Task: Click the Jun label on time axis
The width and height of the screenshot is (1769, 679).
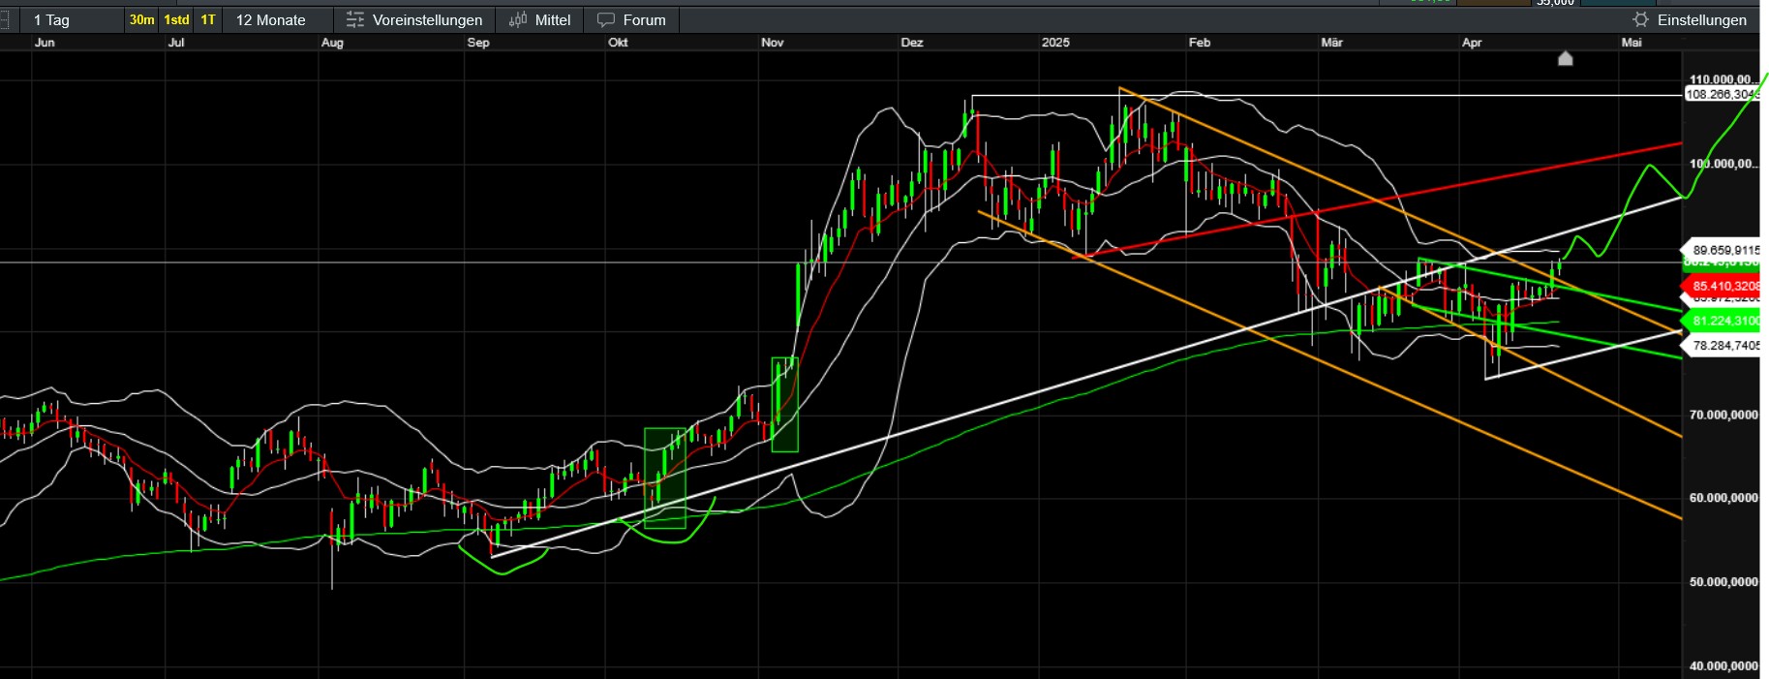Action: pyautogui.click(x=45, y=43)
